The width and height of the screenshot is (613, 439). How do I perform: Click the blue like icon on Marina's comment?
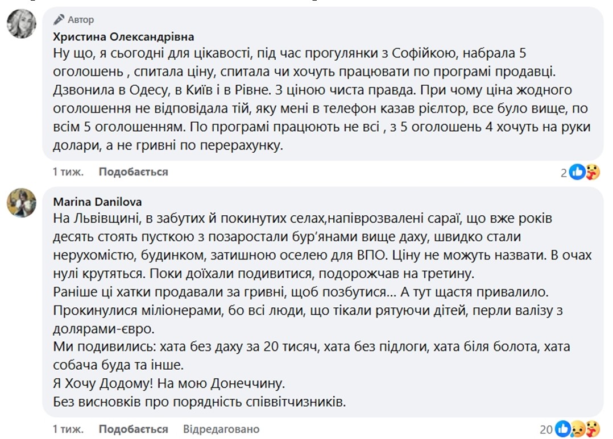[x=563, y=429]
